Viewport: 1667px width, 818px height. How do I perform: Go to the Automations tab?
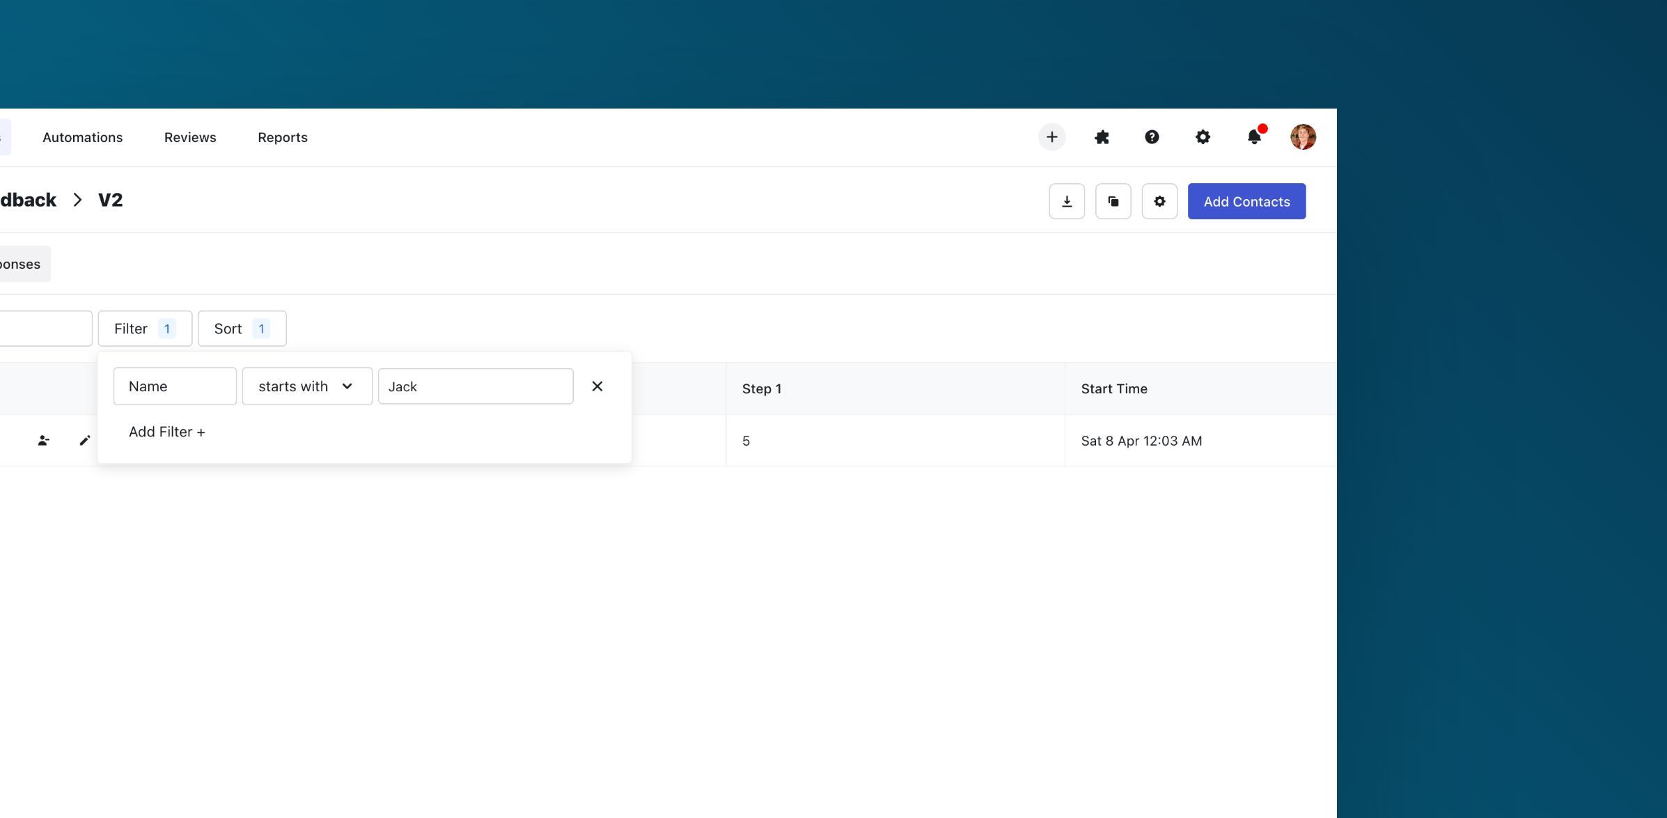82,137
